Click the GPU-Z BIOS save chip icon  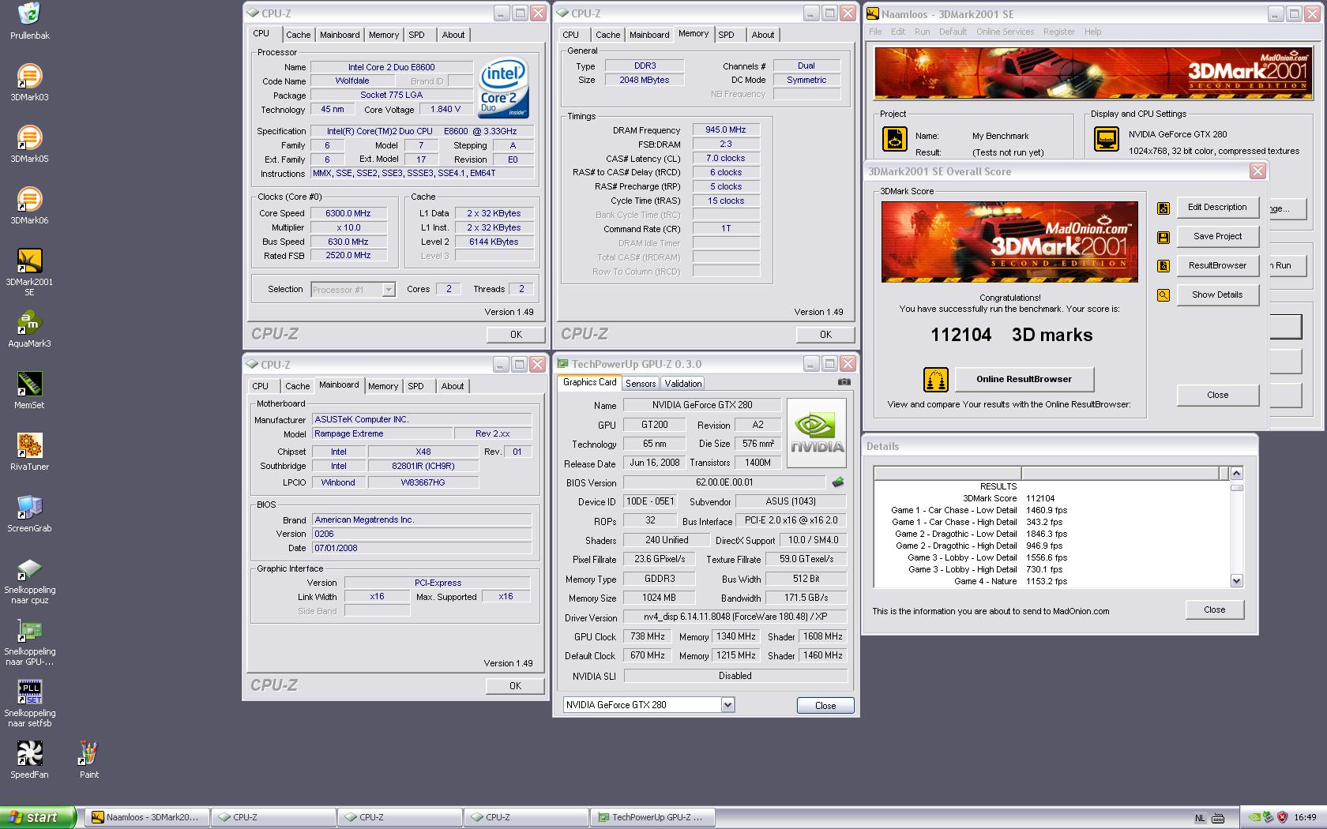838,482
